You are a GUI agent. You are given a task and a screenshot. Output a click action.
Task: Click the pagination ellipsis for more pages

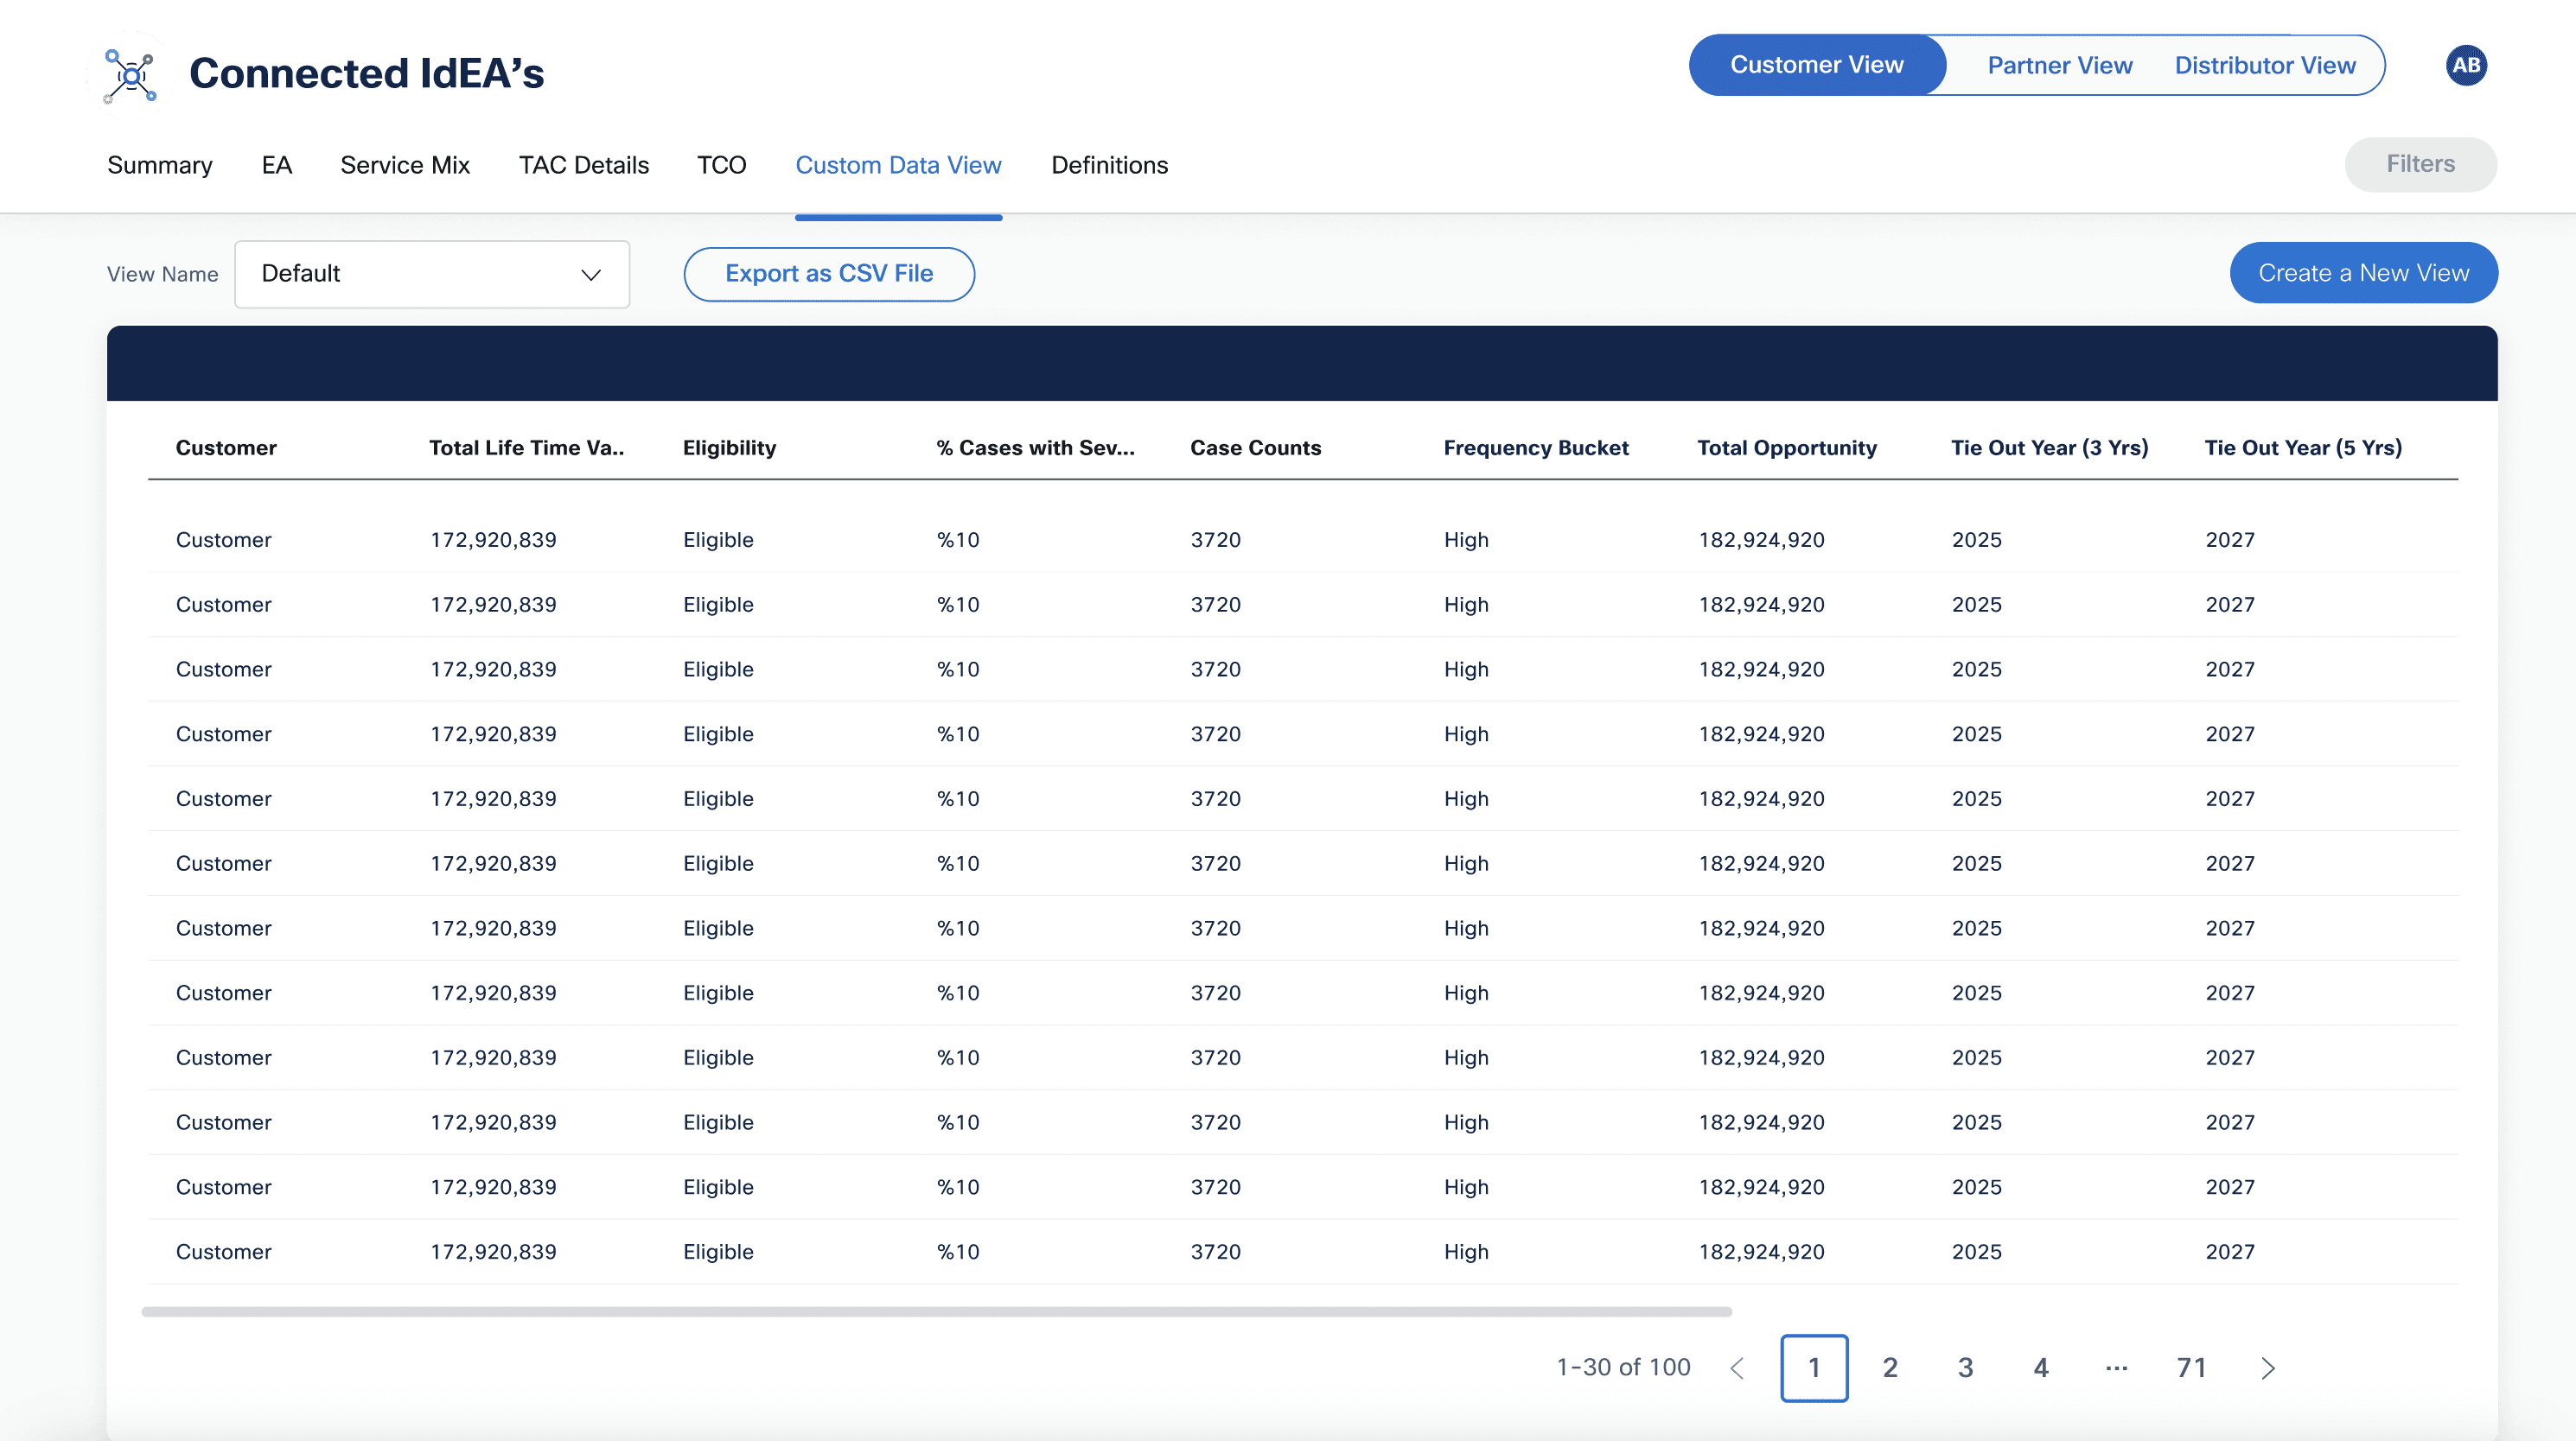coord(2116,1368)
